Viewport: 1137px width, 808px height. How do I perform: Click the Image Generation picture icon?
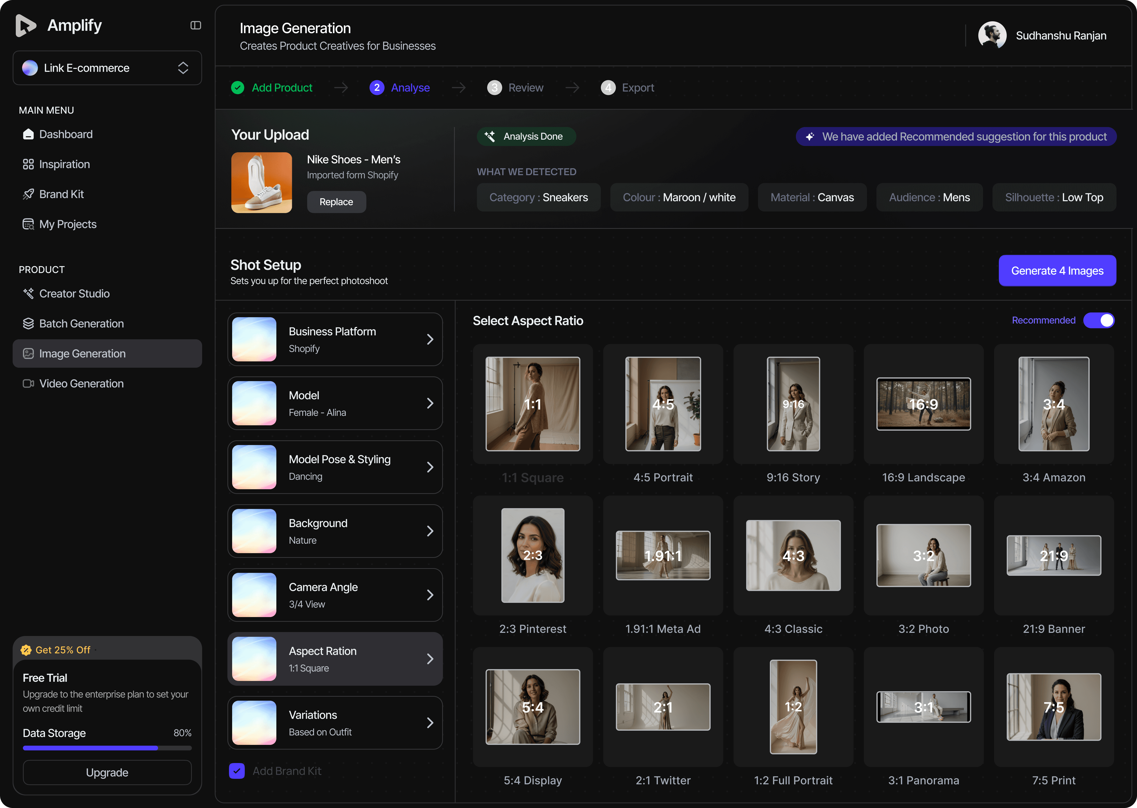pos(28,354)
